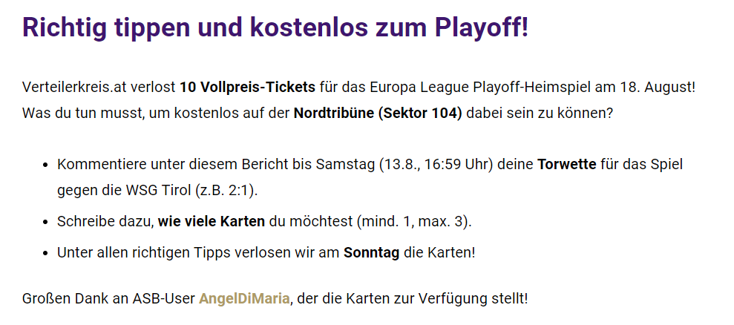Click the deadline '(13.8., 16:59 Uhr)'
The image size is (734, 325).
coord(436,165)
